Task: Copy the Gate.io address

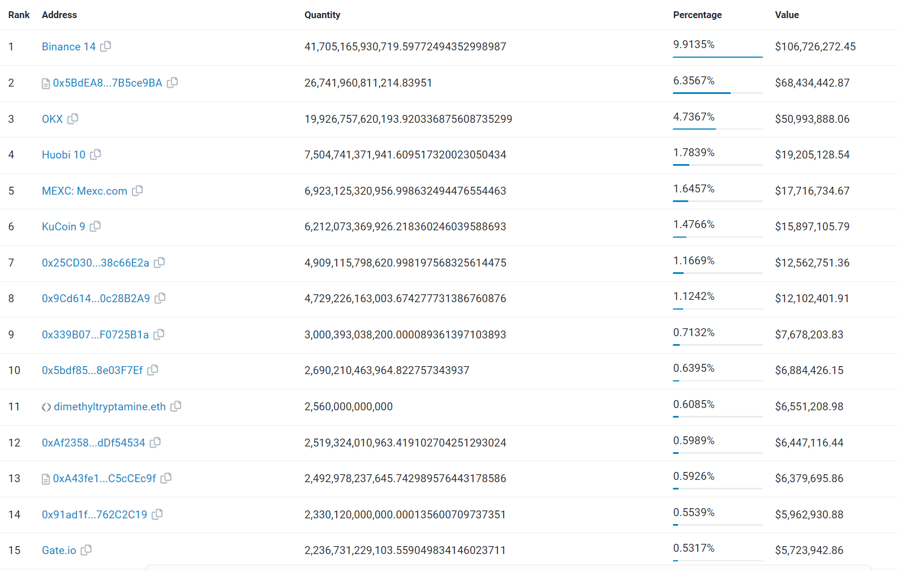Action: pos(86,550)
